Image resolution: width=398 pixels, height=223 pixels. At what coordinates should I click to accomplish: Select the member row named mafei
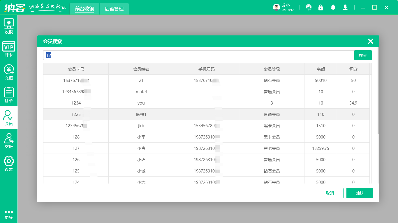(141, 92)
